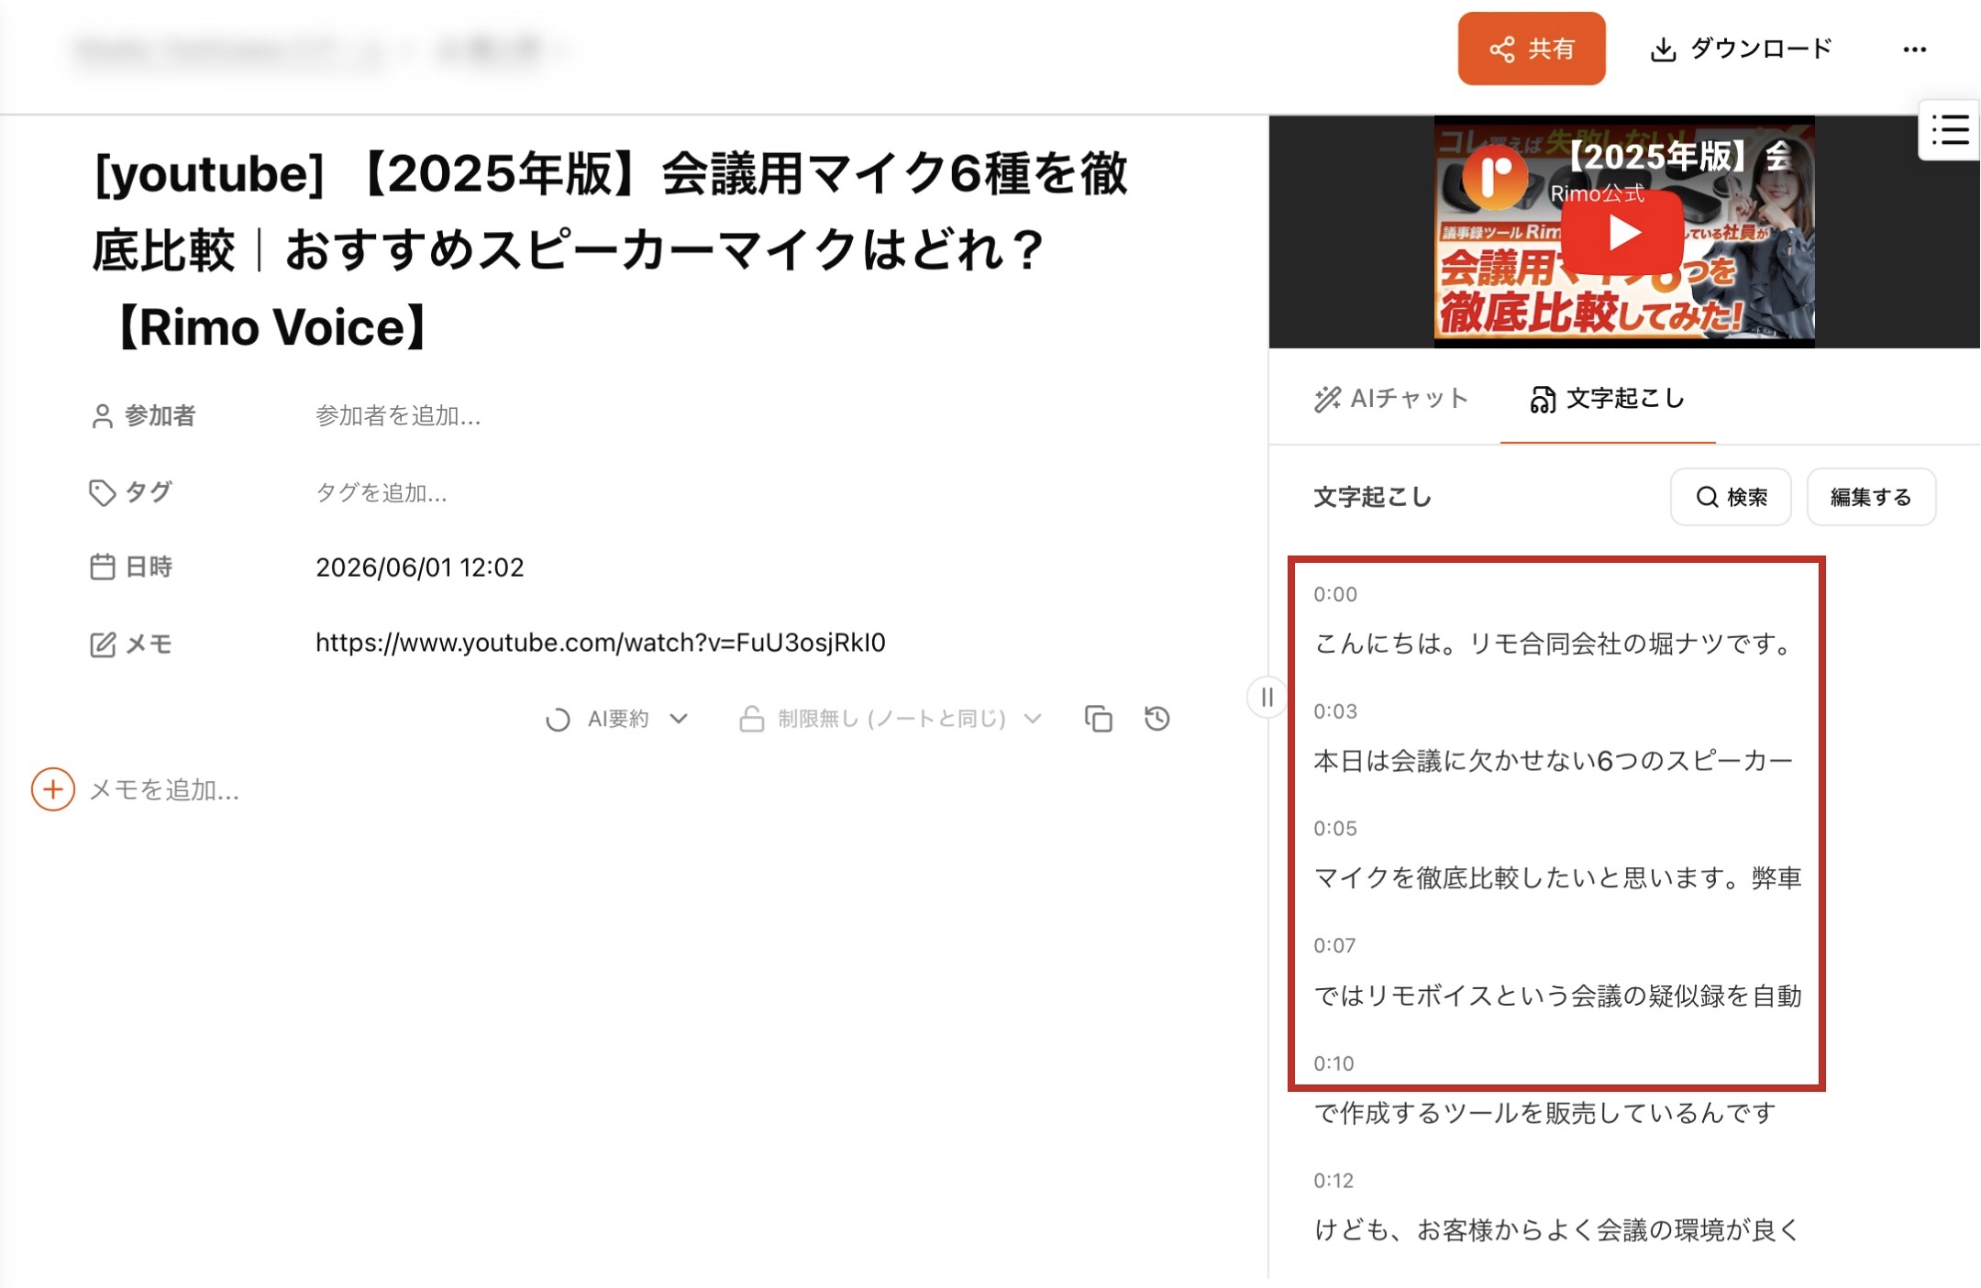Screen dimensions: 1981x1288
Task: Click the 検索 search button
Action: 1731,497
